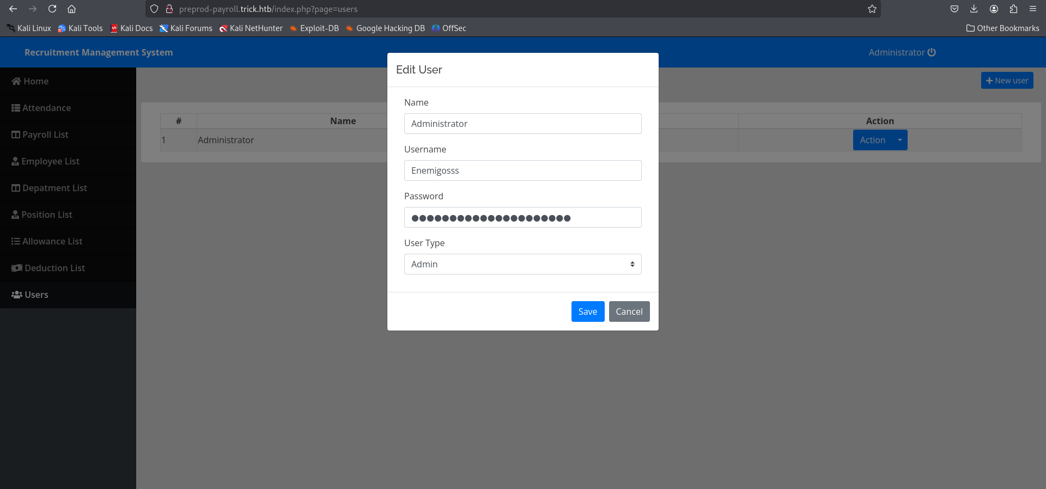Open browser extensions puzzle icon
This screenshot has height=489, width=1046.
1013,9
